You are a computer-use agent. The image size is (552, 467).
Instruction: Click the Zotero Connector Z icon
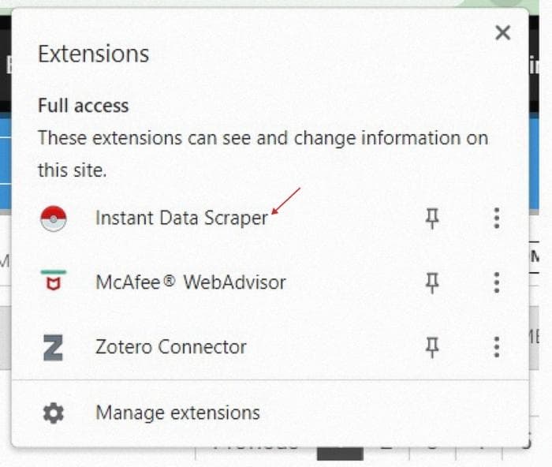click(53, 348)
